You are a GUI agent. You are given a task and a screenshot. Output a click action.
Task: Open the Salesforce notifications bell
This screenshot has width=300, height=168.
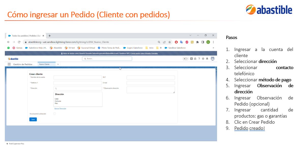pyautogui.click(x=207, y=59)
